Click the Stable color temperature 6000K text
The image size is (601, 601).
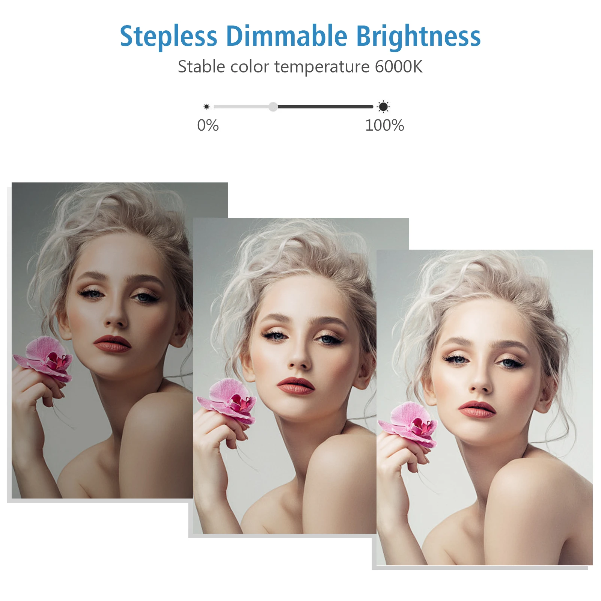coord(300,67)
